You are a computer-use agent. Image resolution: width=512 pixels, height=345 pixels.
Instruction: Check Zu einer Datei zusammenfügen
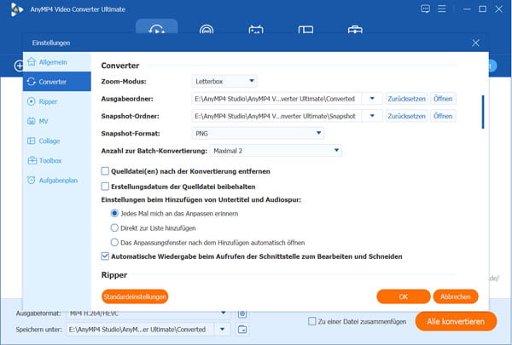[x=312, y=321]
